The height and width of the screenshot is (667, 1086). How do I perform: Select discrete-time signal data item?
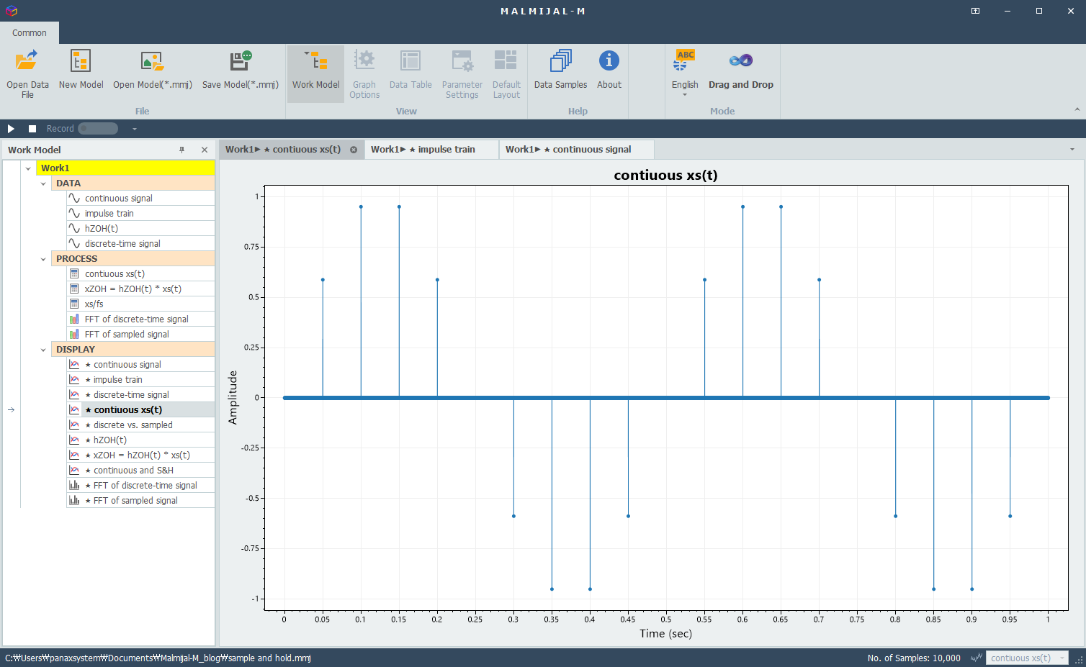(x=140, y=243)
